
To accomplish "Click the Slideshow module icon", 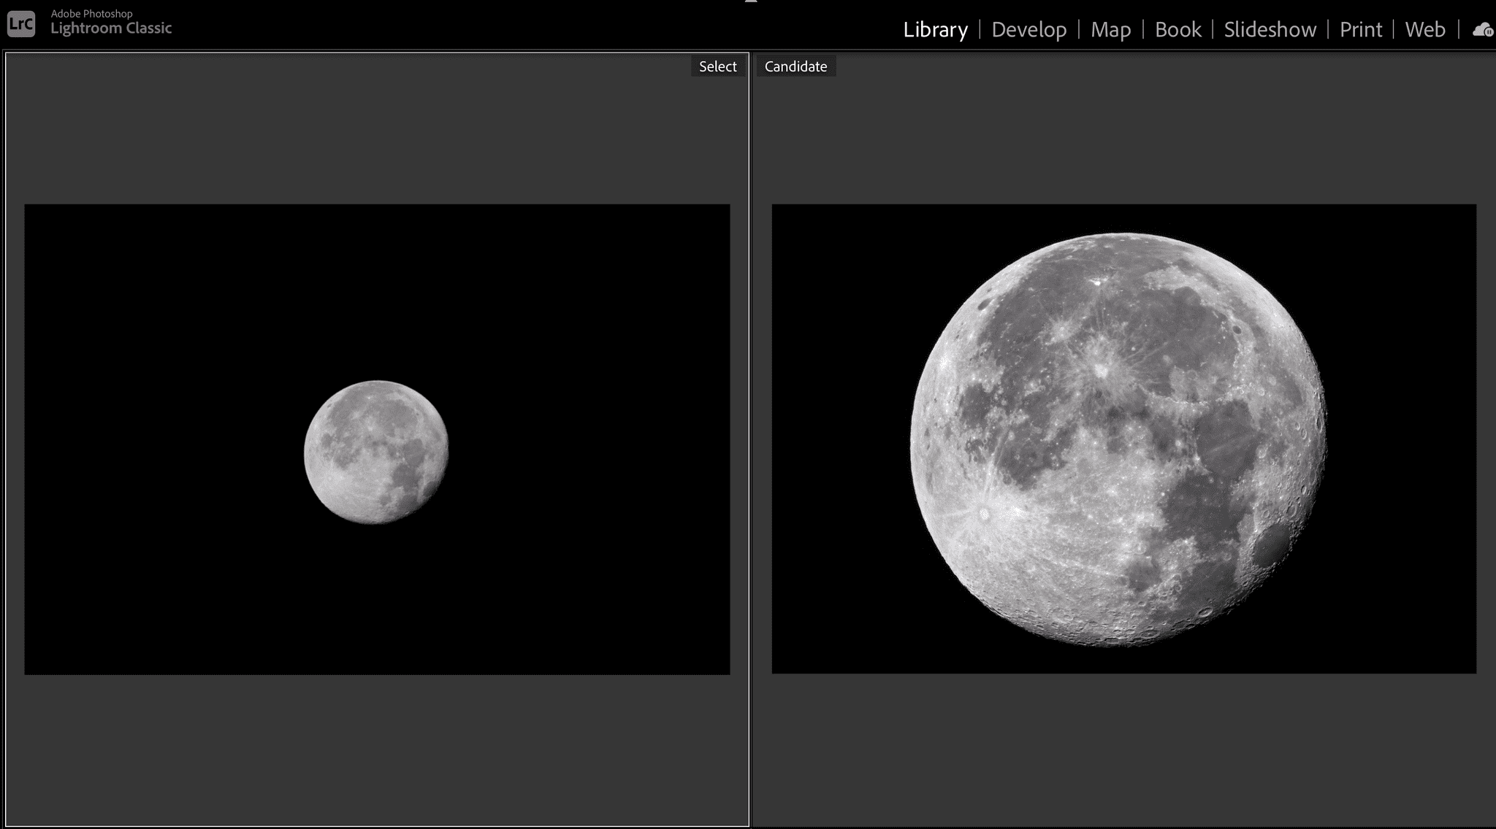I will pyautogui.click(x=1270, y=28).
